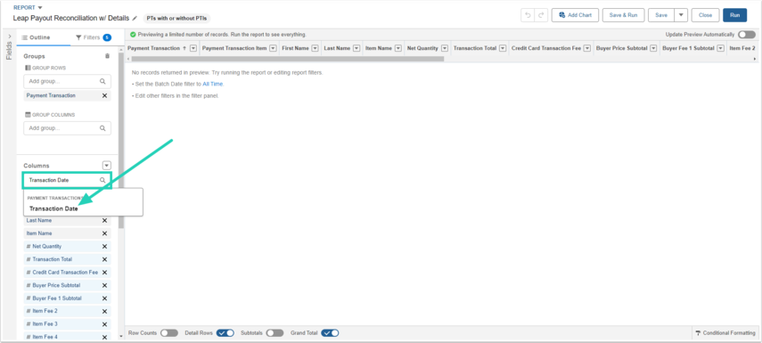Remove Item Name column with X
Viewport: 762px width, 343px height.
pos(104,233)
